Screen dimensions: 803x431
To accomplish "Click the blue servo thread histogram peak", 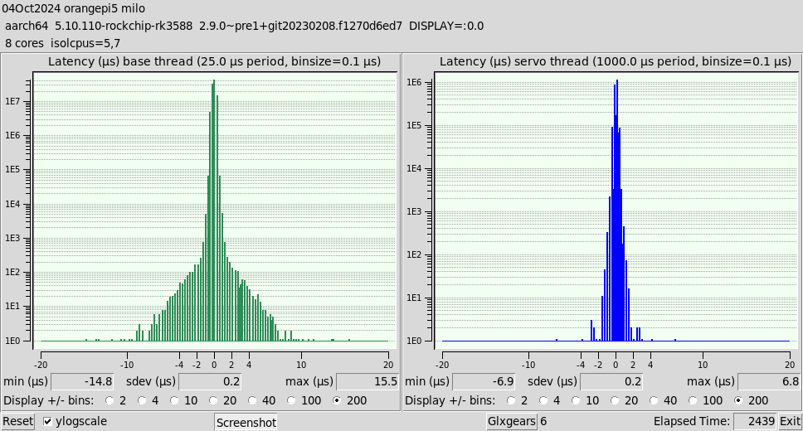I will coord(617,83).
